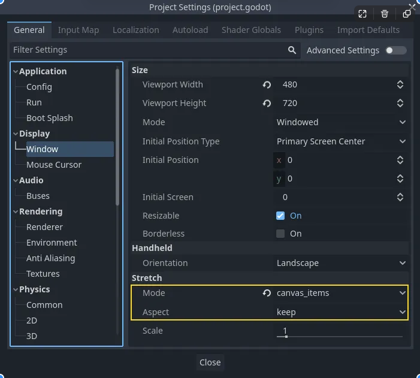Collapse the Application tree section
Image resolution: width=420 pixels, height=378 pixels.
tap(16, 71)
